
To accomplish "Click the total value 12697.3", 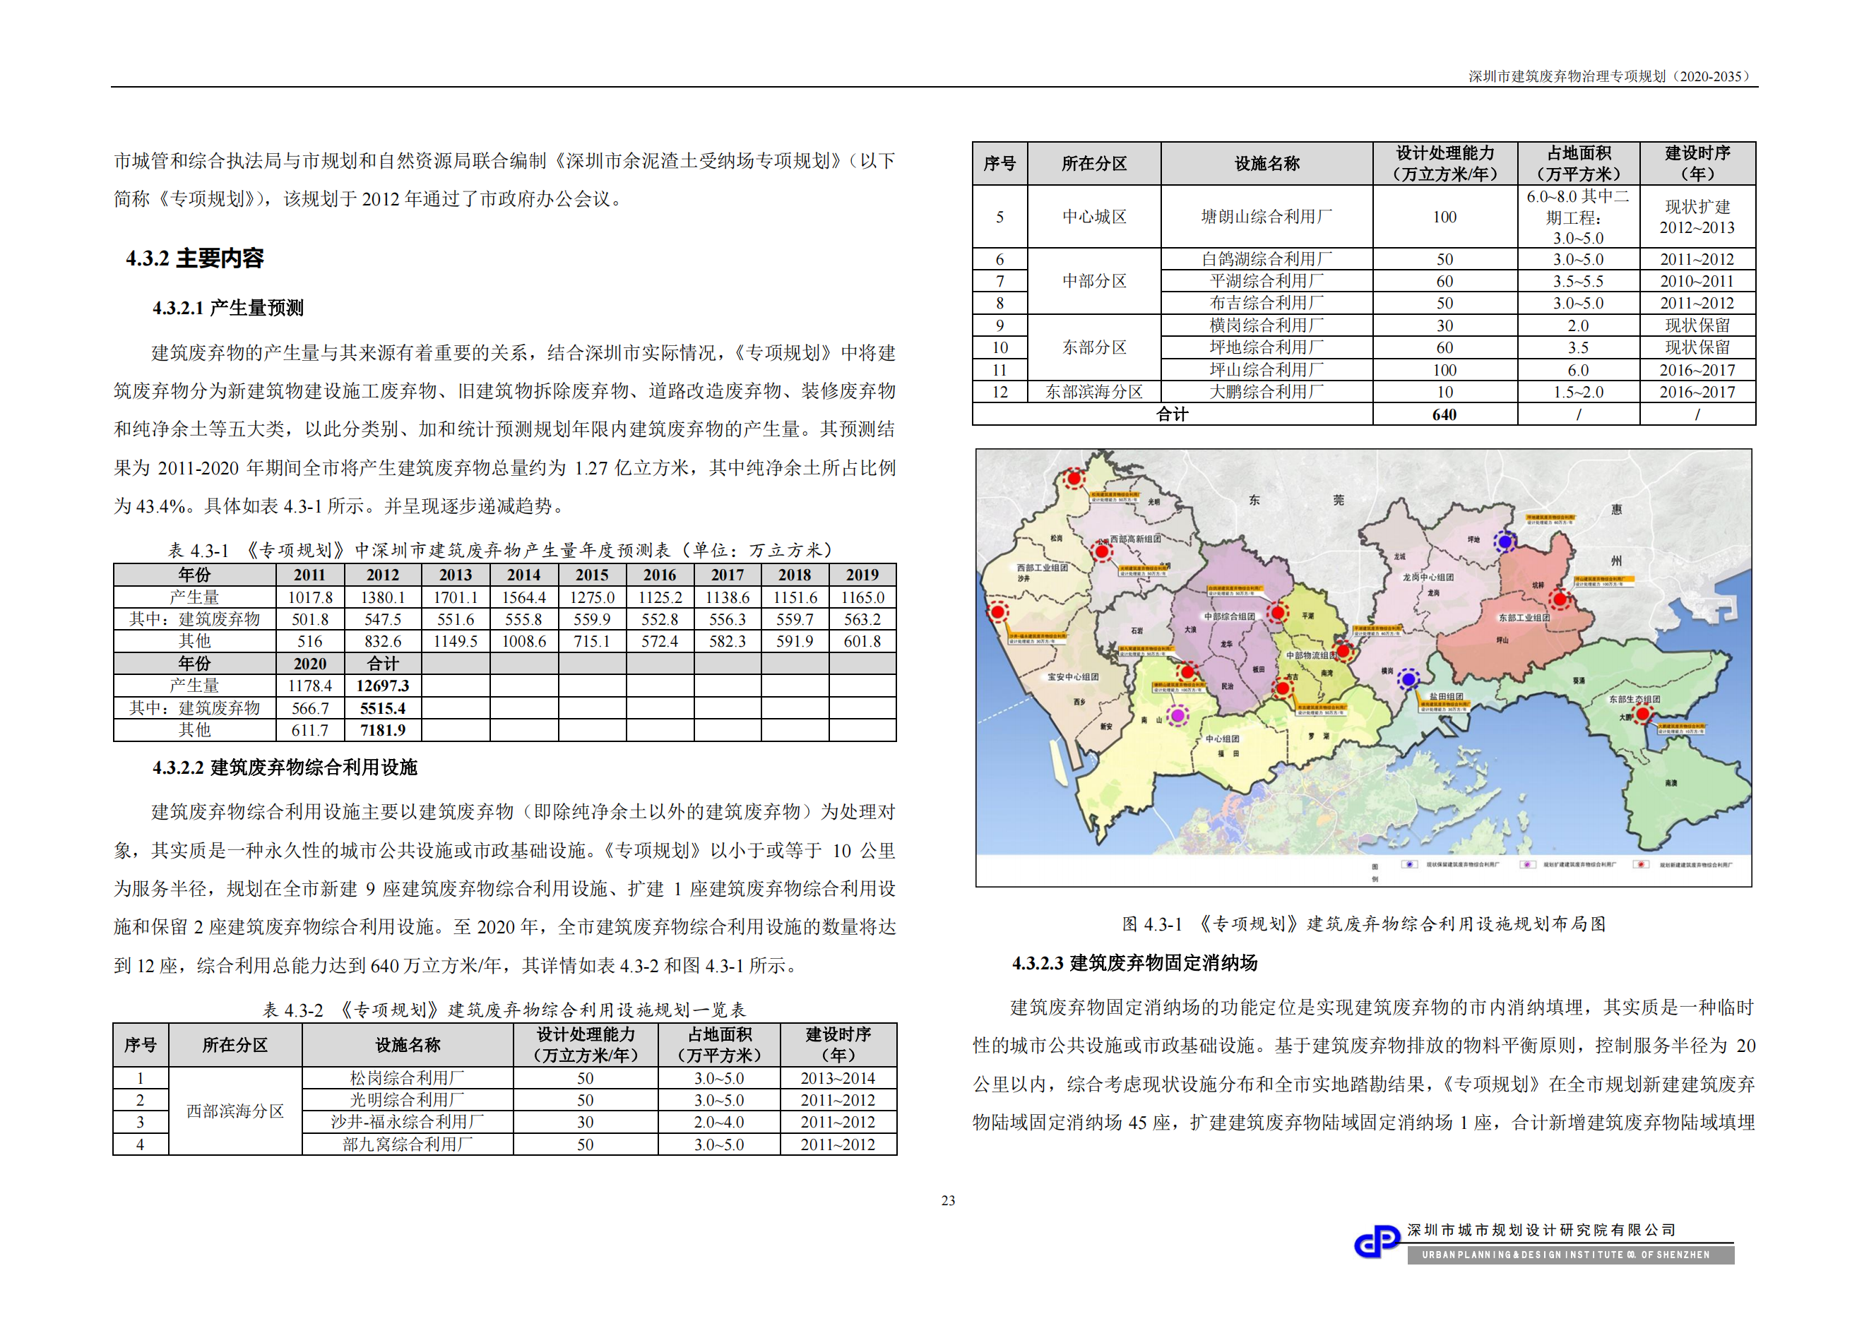I will coord(383,686).
